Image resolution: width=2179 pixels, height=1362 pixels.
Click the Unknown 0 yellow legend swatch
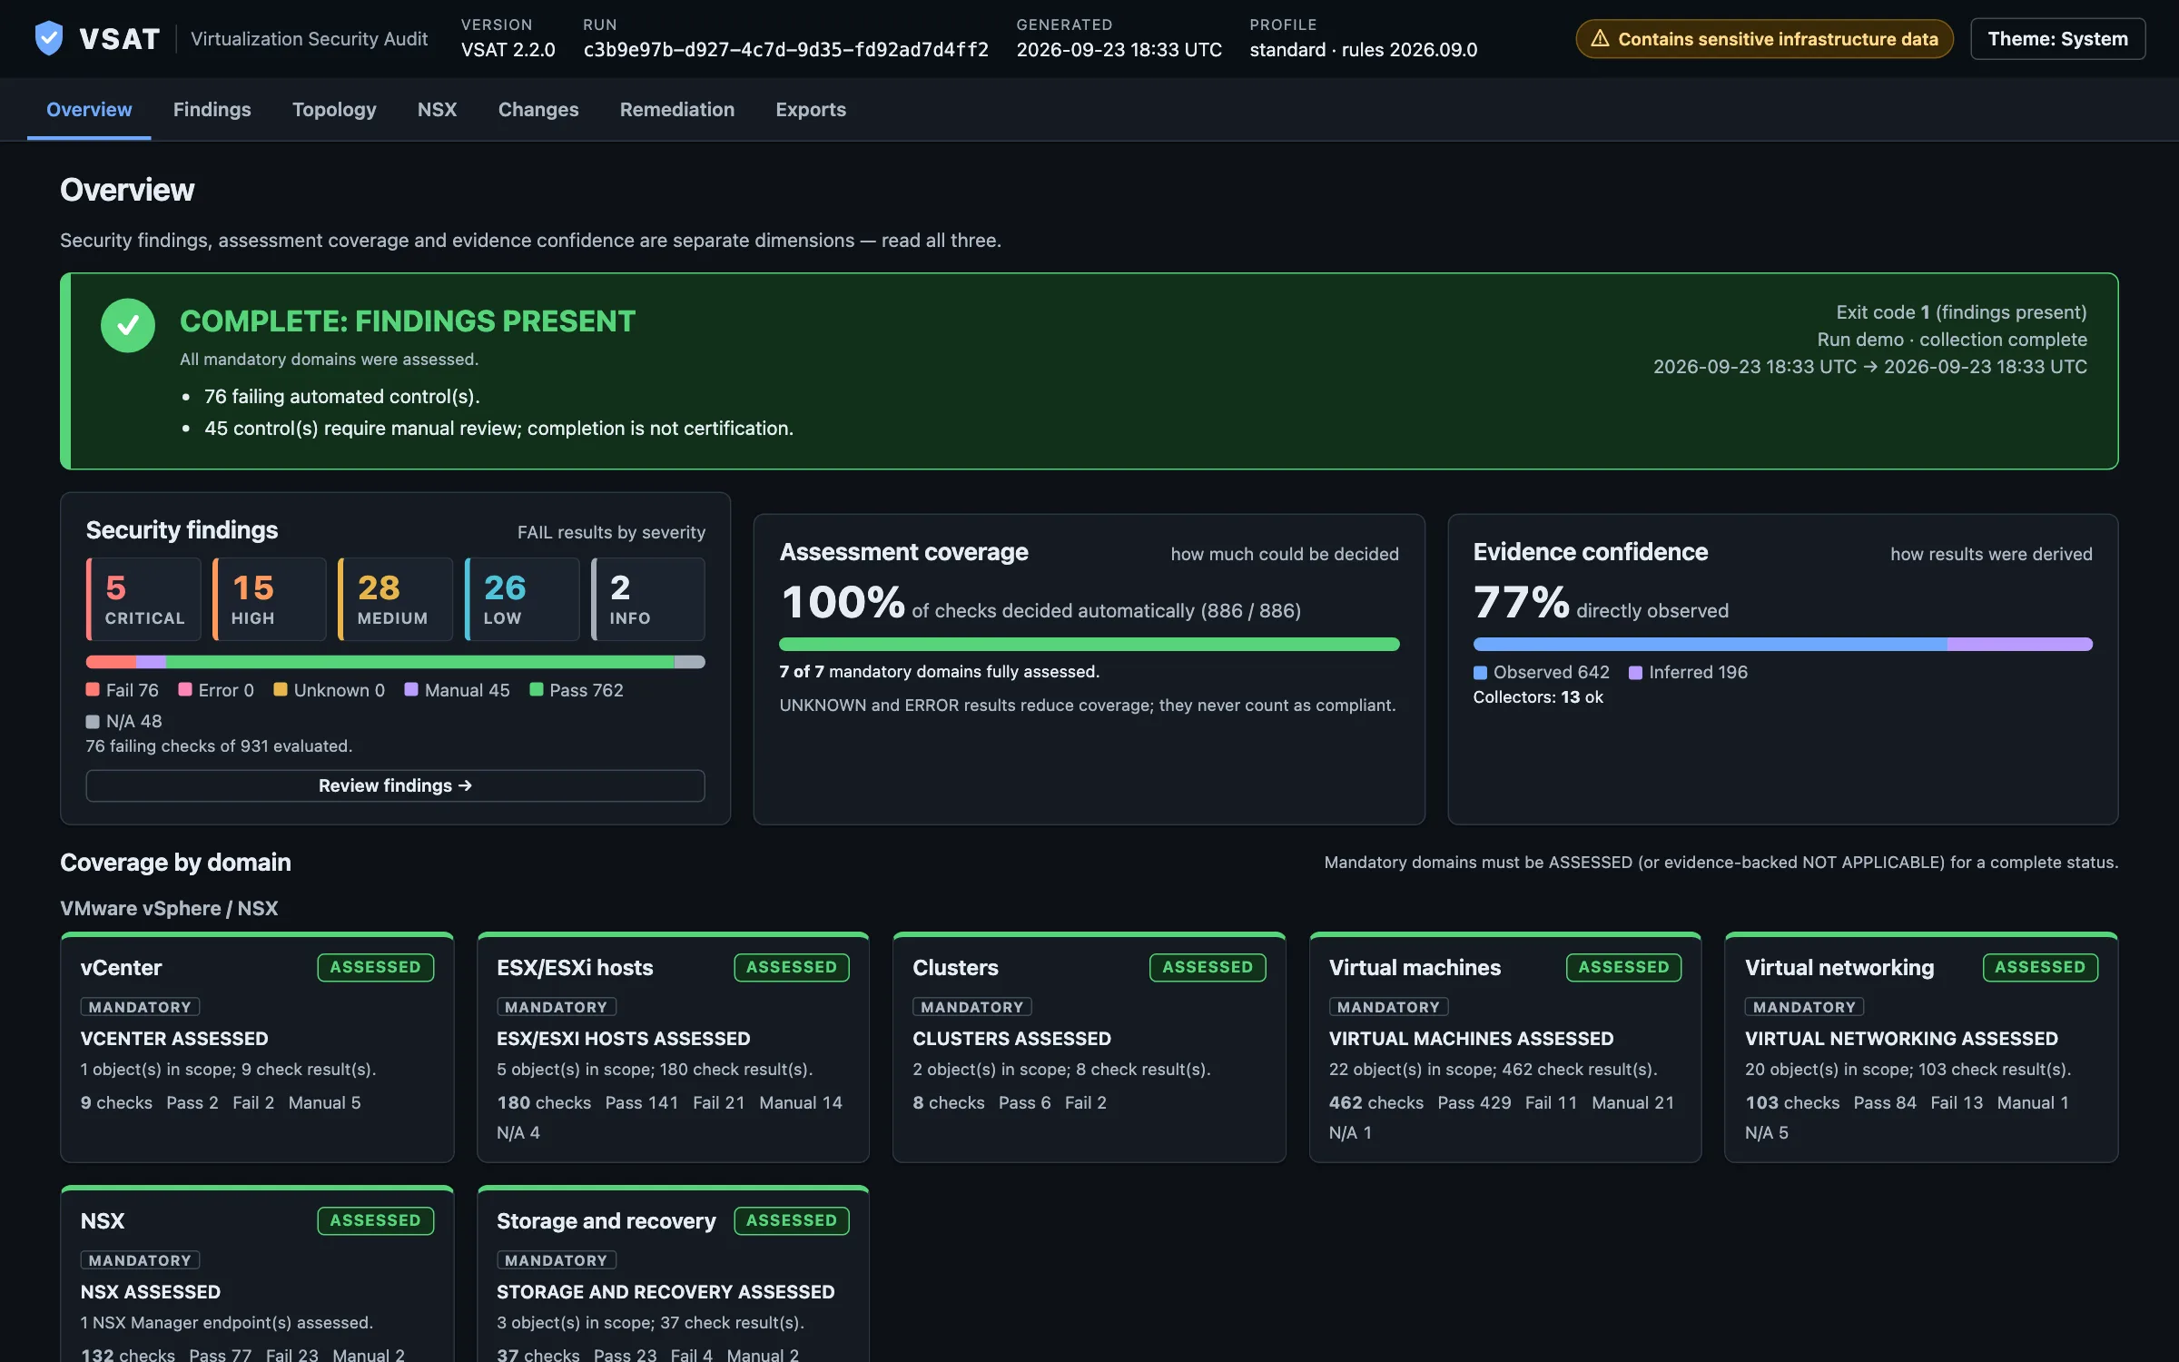pos(281,689)
